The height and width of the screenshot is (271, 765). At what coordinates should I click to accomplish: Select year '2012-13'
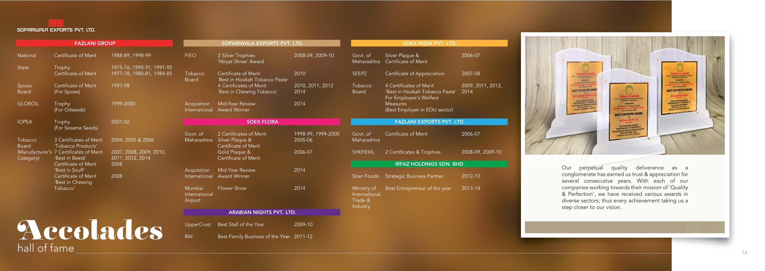tap(471, 176)
